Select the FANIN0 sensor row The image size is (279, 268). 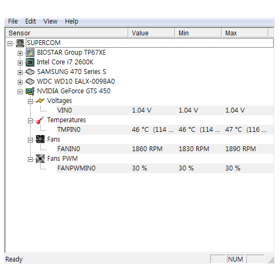pos(165,149)
